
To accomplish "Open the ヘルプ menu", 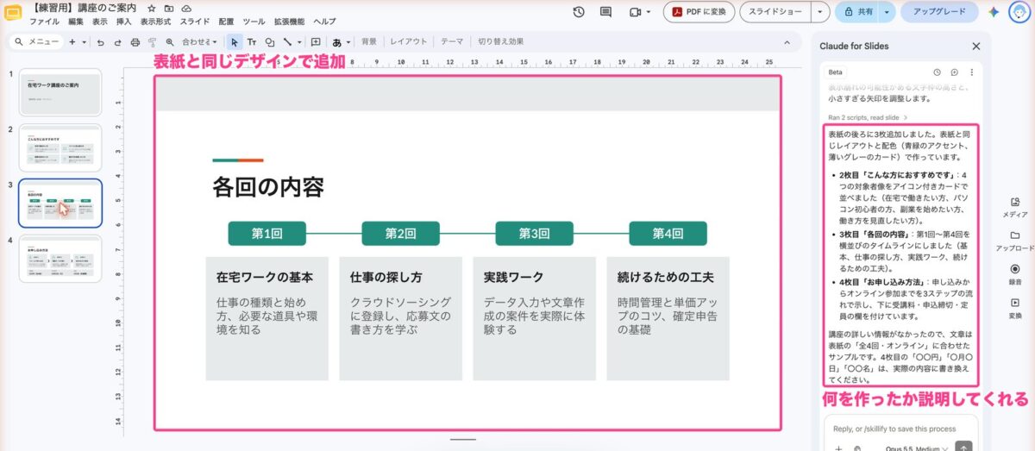I will [x=324, y=21].
